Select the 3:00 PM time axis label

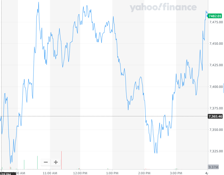176,173
